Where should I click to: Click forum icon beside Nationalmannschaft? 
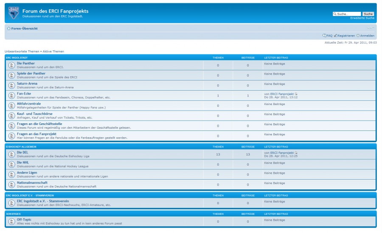(x=11, y=185)
